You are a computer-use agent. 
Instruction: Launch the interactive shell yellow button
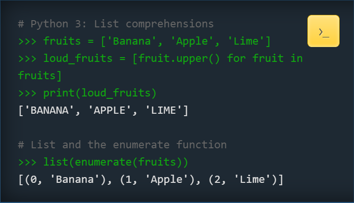pyautogui.click(x=323, y=31)
